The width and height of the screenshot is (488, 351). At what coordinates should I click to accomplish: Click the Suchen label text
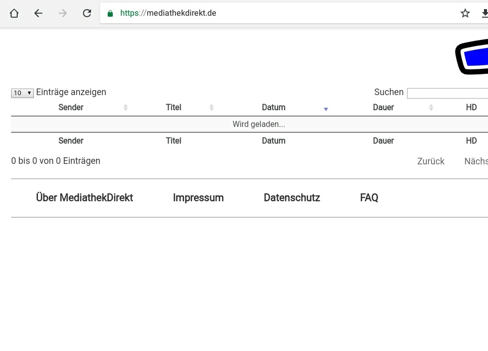(x=389, y=92)
